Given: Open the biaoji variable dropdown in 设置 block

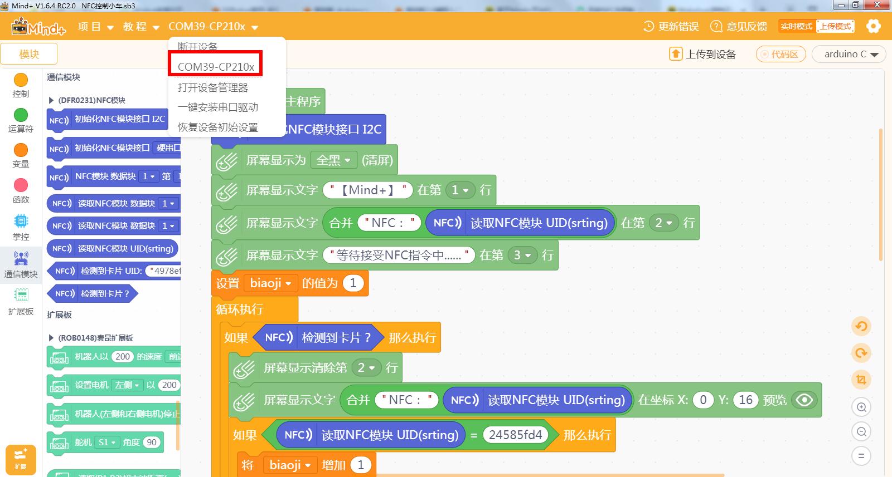Looking at the screenshot, I should pos(271,283).
